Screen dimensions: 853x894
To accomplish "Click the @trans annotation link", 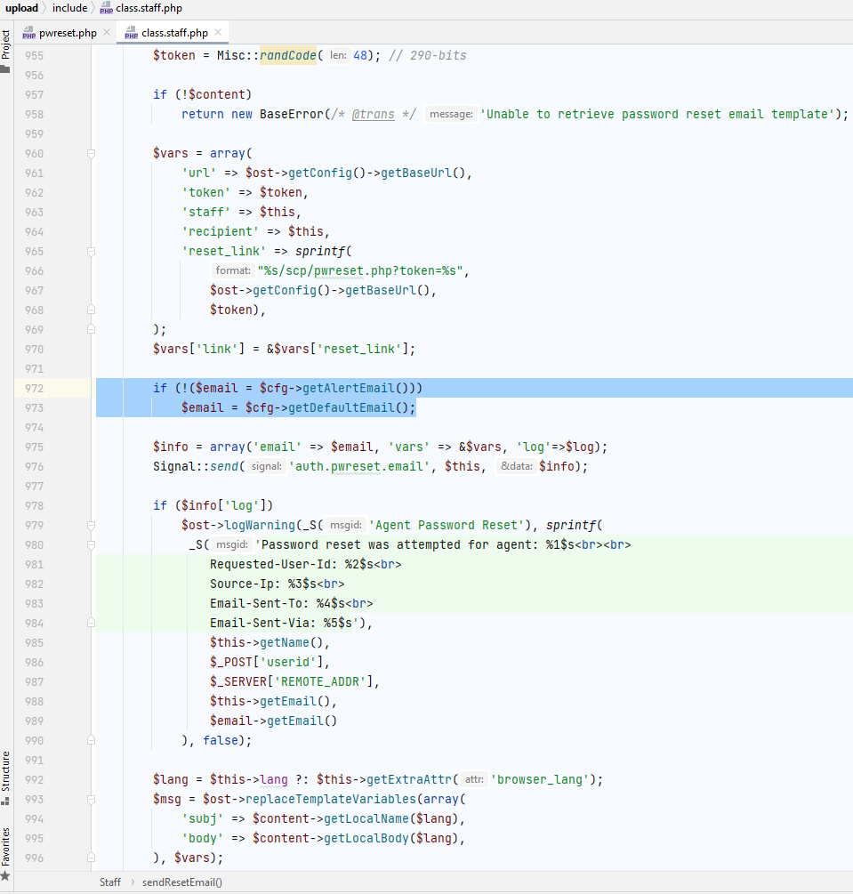I will point(373,114).
